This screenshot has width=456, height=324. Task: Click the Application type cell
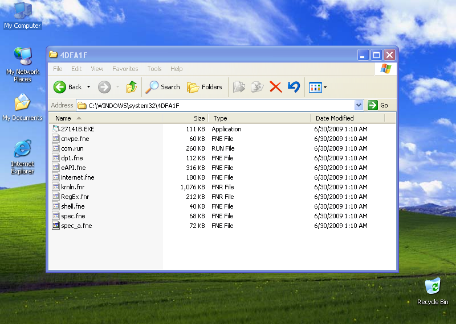[x=226, y=129]
